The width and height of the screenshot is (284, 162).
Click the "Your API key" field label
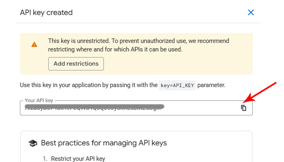[x=39, y=100]
